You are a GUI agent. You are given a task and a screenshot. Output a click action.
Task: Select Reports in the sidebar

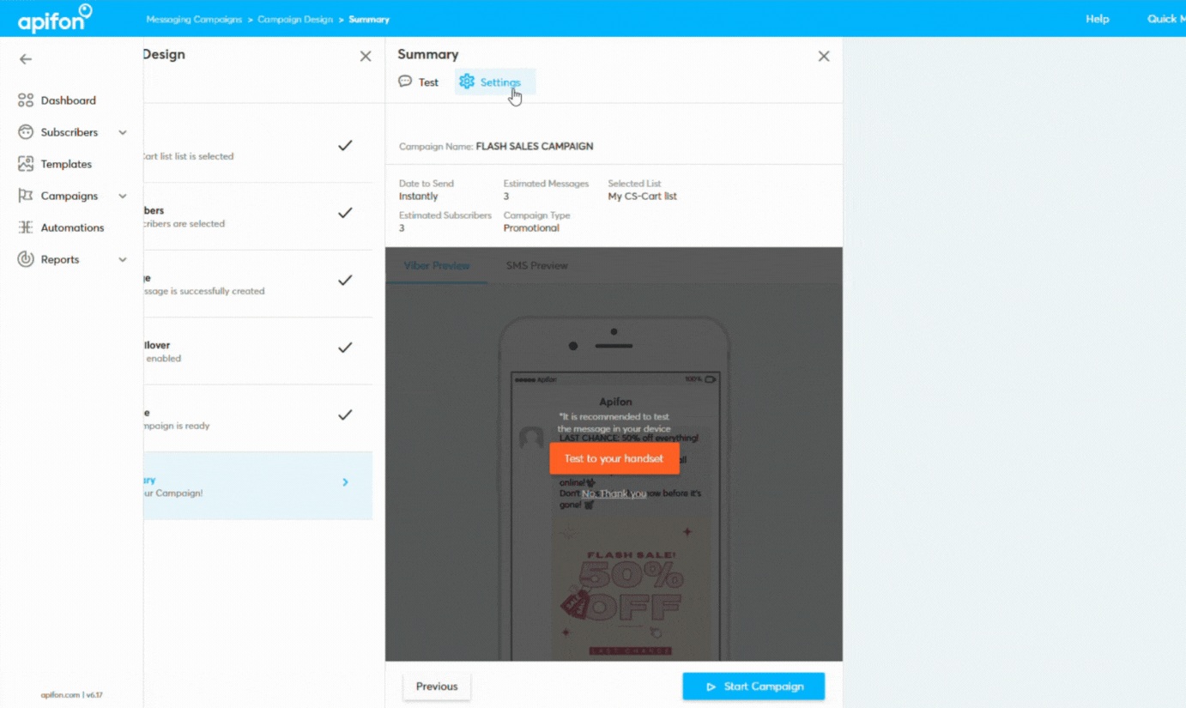point(58,258)
